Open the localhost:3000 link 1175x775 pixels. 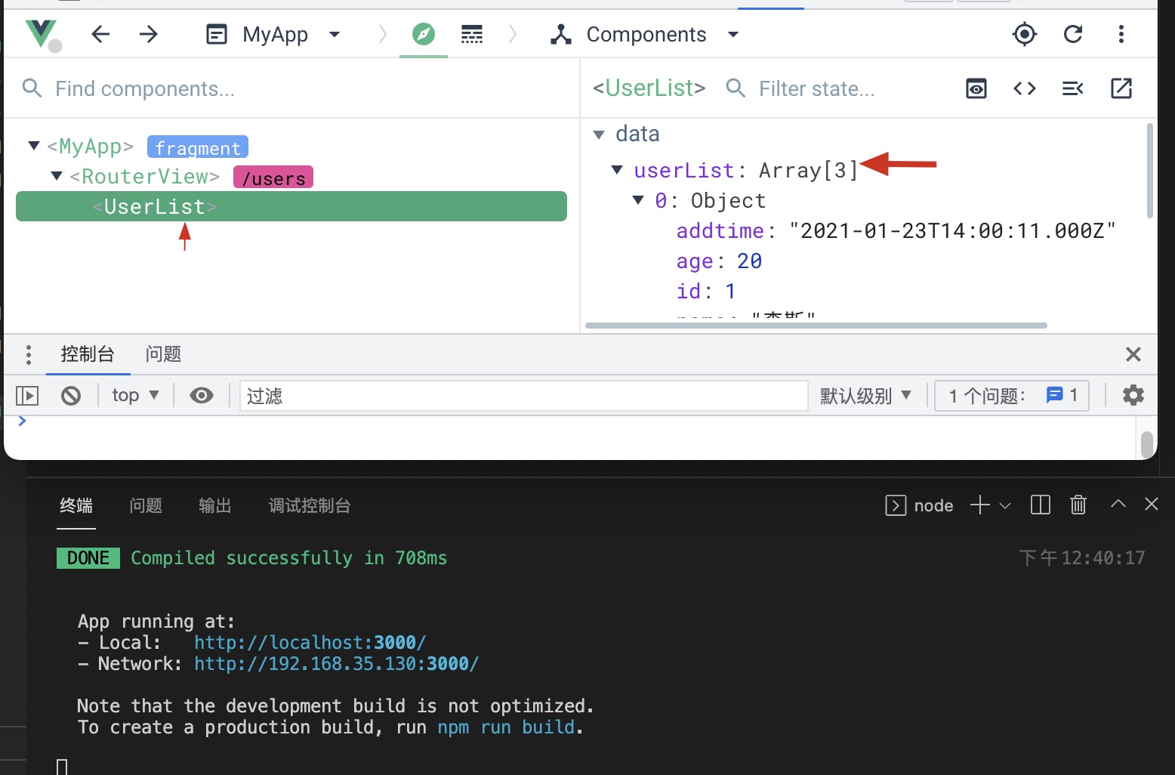tap(310, 642)
